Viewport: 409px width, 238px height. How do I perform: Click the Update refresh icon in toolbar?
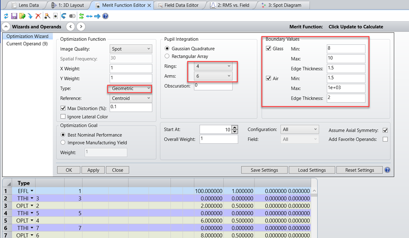coord(6,16)
